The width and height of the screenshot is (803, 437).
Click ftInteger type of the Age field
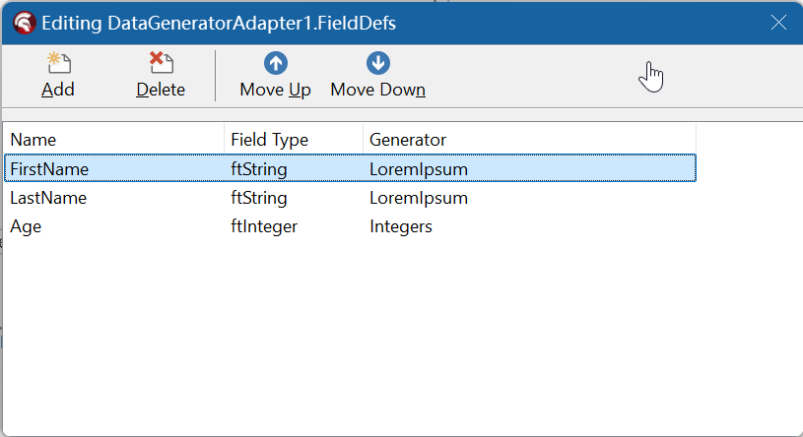pos(264,226)
